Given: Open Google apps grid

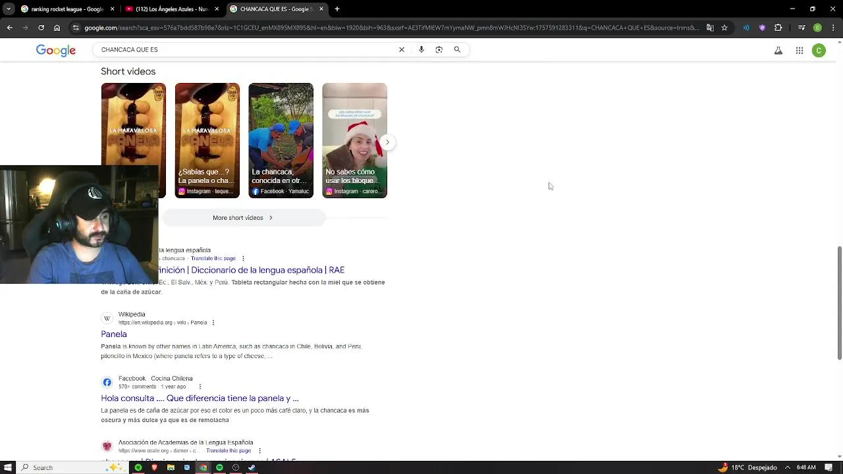Looking at the screenshot, I should 800,51.
